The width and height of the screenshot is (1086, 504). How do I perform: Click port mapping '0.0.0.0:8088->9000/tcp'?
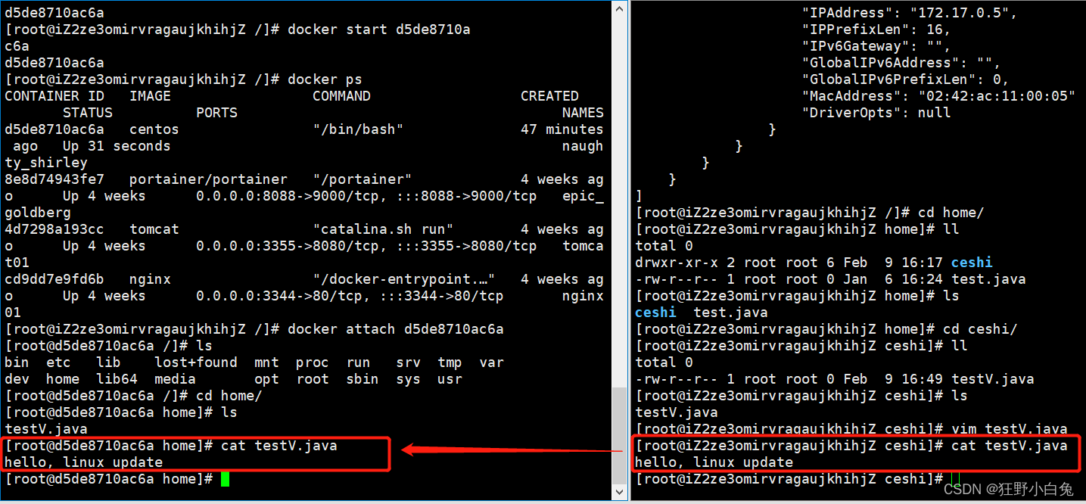click(288, 196)
